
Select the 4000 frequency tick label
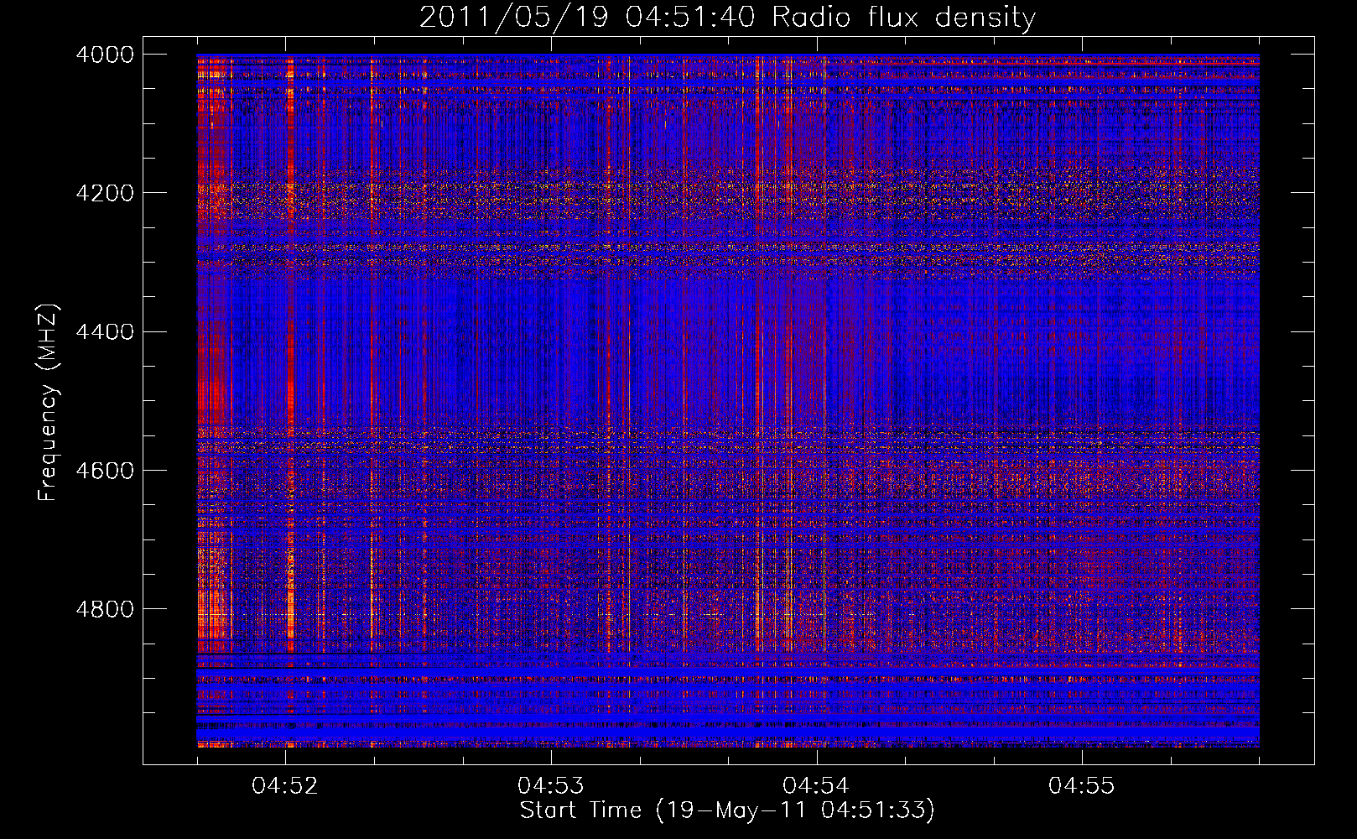coord(105,55)
